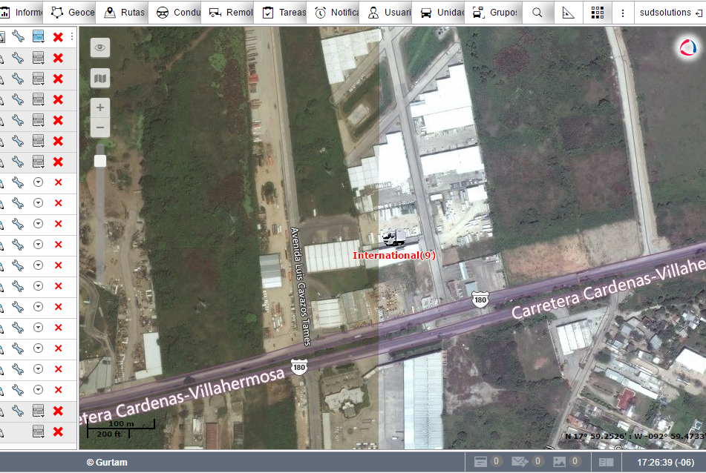Open the distance measurement ruler tool
The width and height of the screenshot is (706, 473).
point(568,13)
